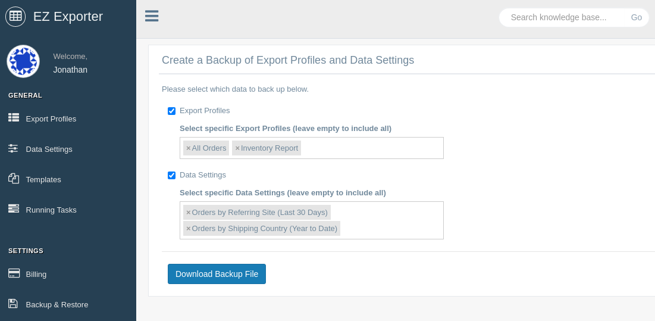Click 'Please select which data' instruction text
655x321 pixels.
pos(235,89)
